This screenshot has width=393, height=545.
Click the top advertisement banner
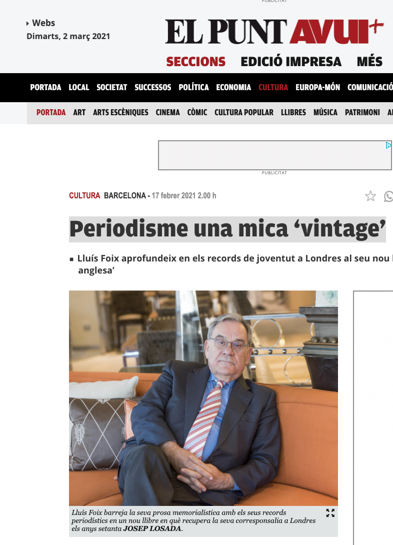[274, 155]
